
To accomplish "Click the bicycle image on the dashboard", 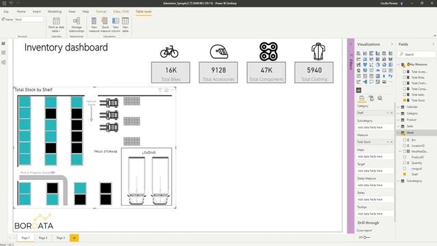I will [169, 52].
